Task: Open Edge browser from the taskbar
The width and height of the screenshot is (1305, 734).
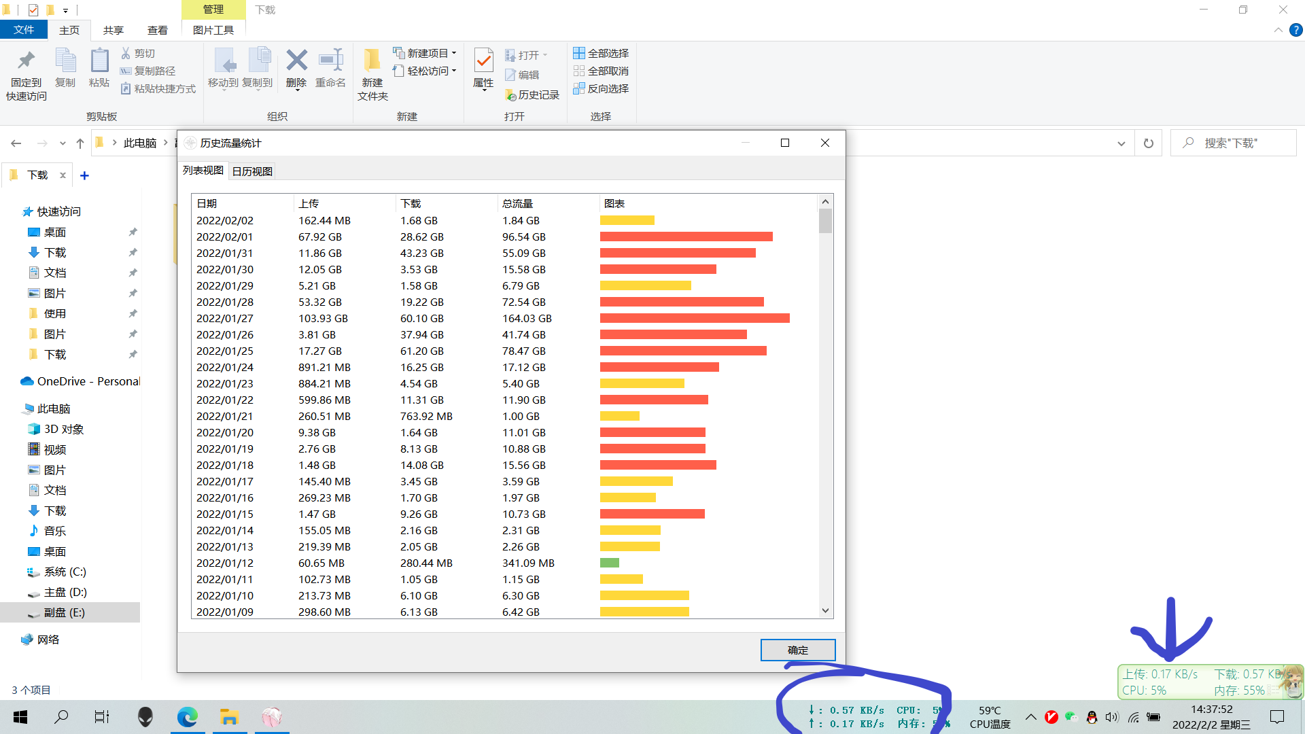Action: pyautogui.click(x=187, y=717)
